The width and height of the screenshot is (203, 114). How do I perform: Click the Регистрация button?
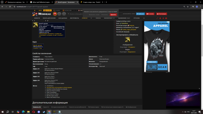click(162, 14)
